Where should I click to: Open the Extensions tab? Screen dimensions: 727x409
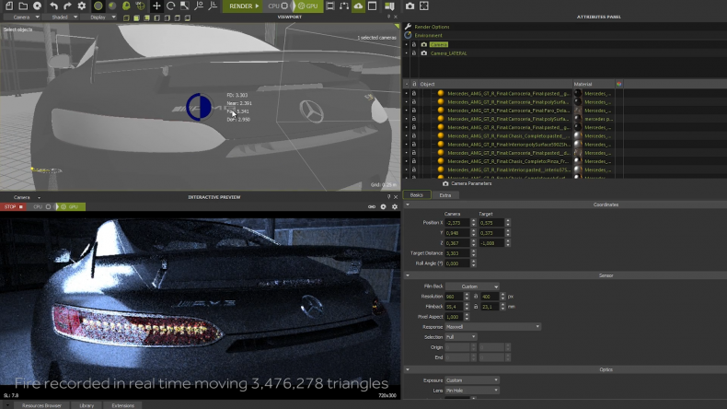click(123, 405)
